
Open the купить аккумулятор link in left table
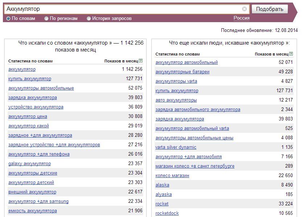tap(30, 79)
